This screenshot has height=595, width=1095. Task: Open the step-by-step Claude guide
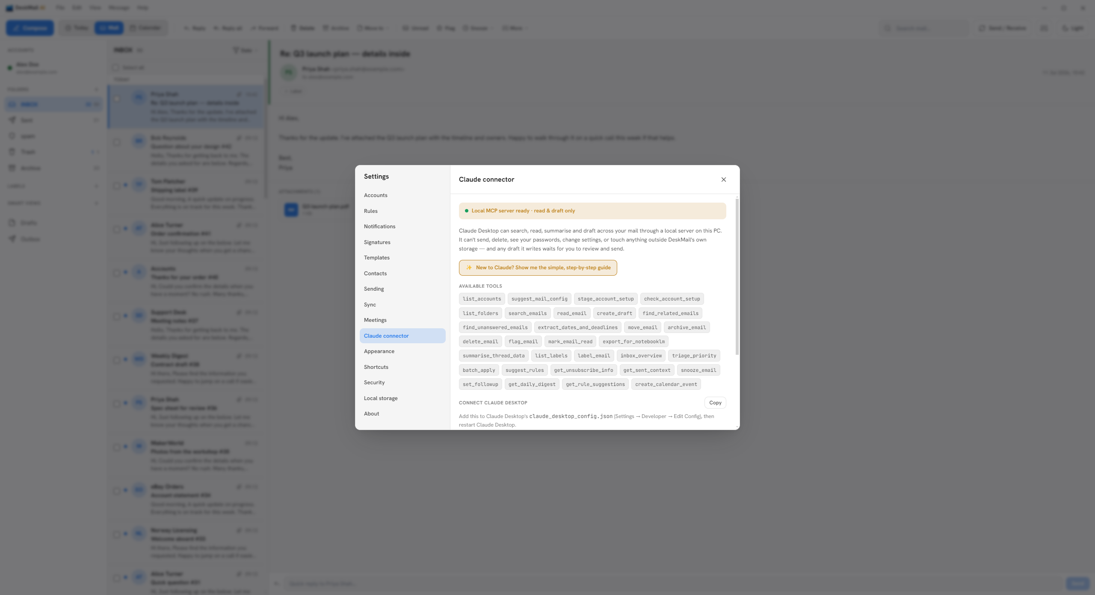(x=538, y=268)
